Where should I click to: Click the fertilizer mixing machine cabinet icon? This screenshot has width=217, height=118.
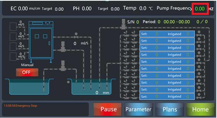pyautogui.click(x=41, y=42)
